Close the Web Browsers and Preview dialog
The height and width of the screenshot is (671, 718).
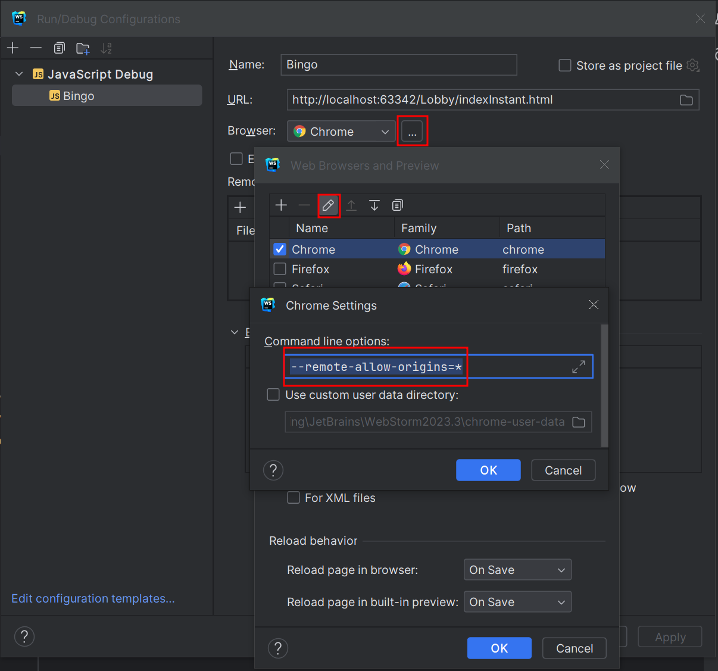click(604, 165)
